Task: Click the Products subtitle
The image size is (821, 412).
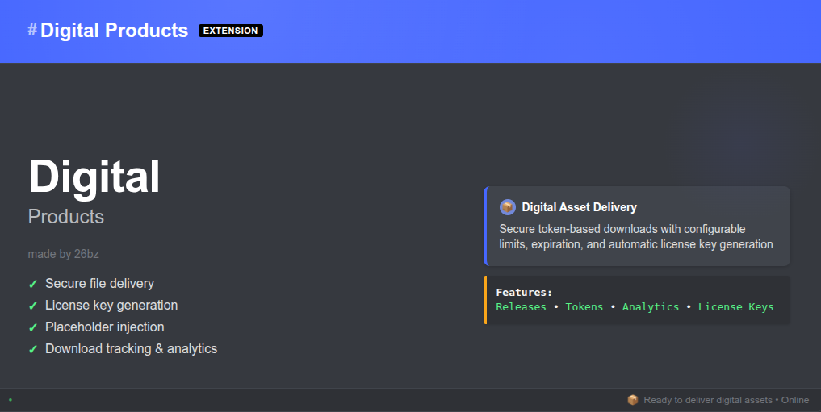Action: point(66,216)
